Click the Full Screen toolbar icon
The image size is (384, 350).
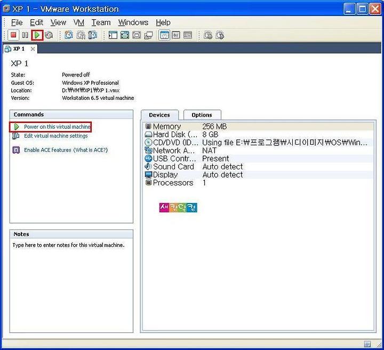click(x=137, y=35)
